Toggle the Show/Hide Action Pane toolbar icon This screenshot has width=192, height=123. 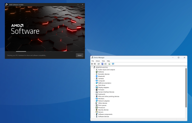click(x=105, y=64)
